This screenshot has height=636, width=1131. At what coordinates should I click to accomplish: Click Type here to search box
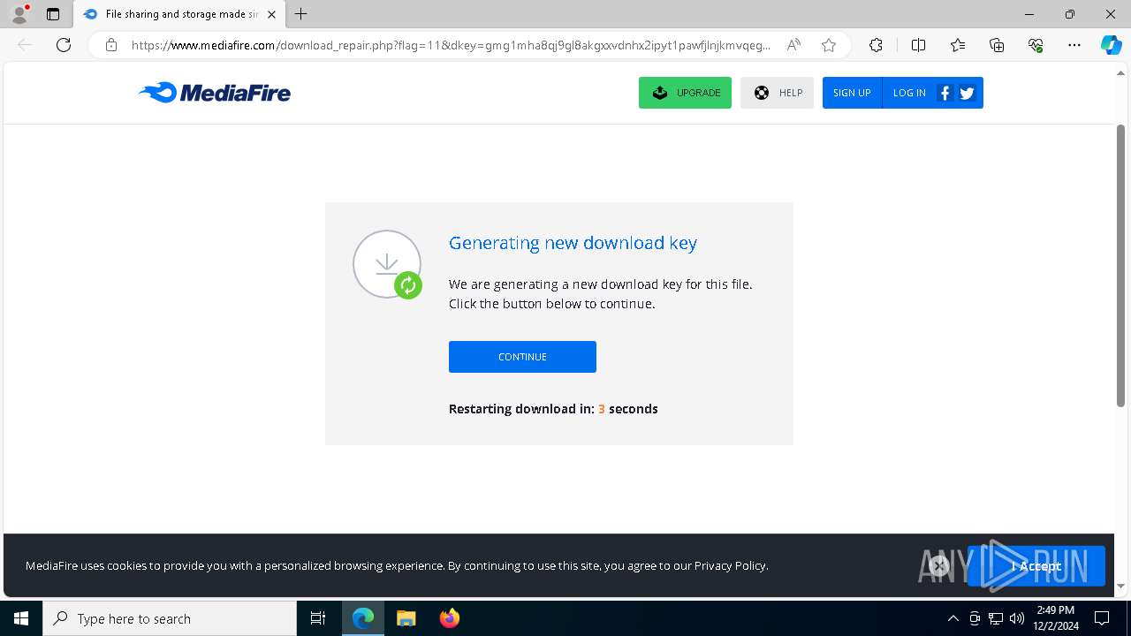pos(170,618)
